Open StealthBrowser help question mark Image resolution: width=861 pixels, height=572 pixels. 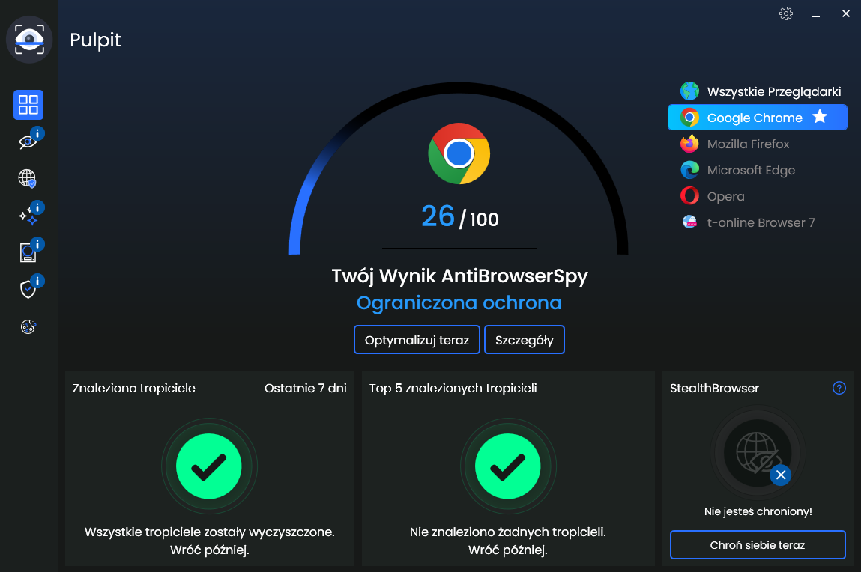click(839, 389)
